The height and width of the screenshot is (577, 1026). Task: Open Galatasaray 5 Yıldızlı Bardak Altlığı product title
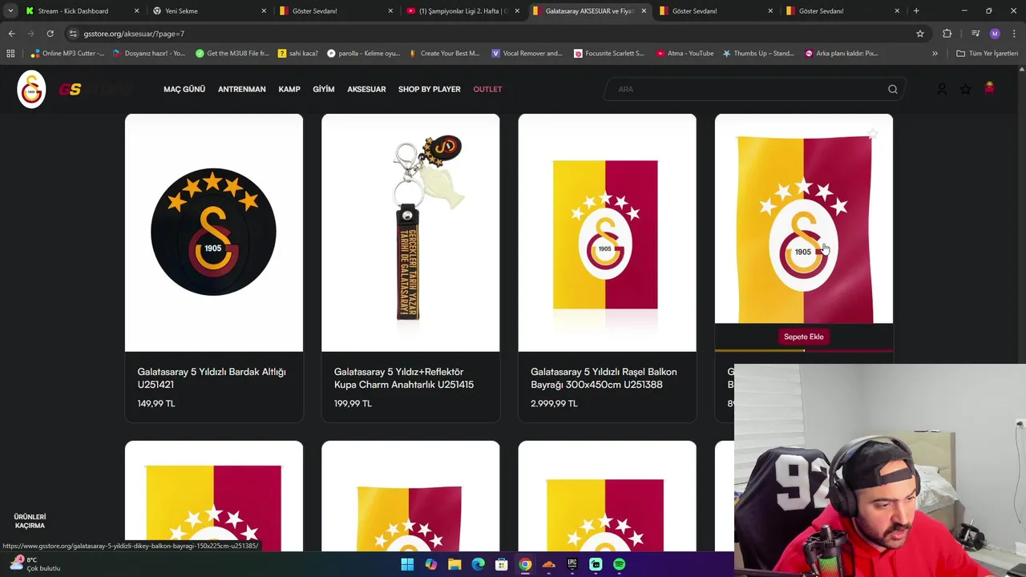pos(212,378)
